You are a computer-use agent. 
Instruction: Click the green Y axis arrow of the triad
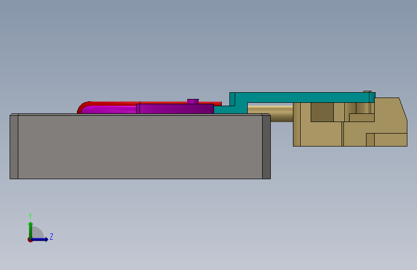click(30, 230)
